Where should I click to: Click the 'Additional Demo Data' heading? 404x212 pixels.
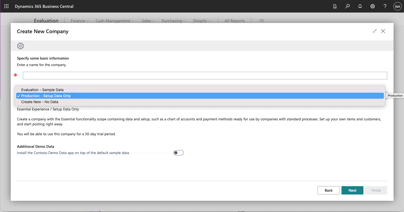[x=36, y=146]
